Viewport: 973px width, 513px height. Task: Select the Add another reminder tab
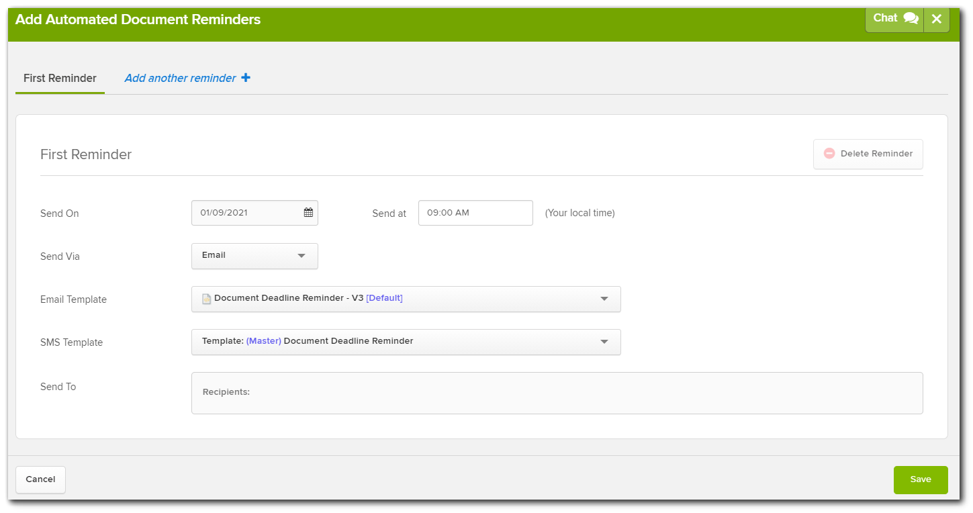coord(180,77)
